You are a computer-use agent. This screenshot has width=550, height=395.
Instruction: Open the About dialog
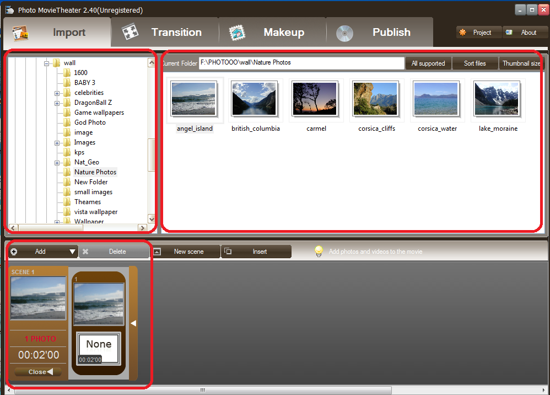coord(524,33)
